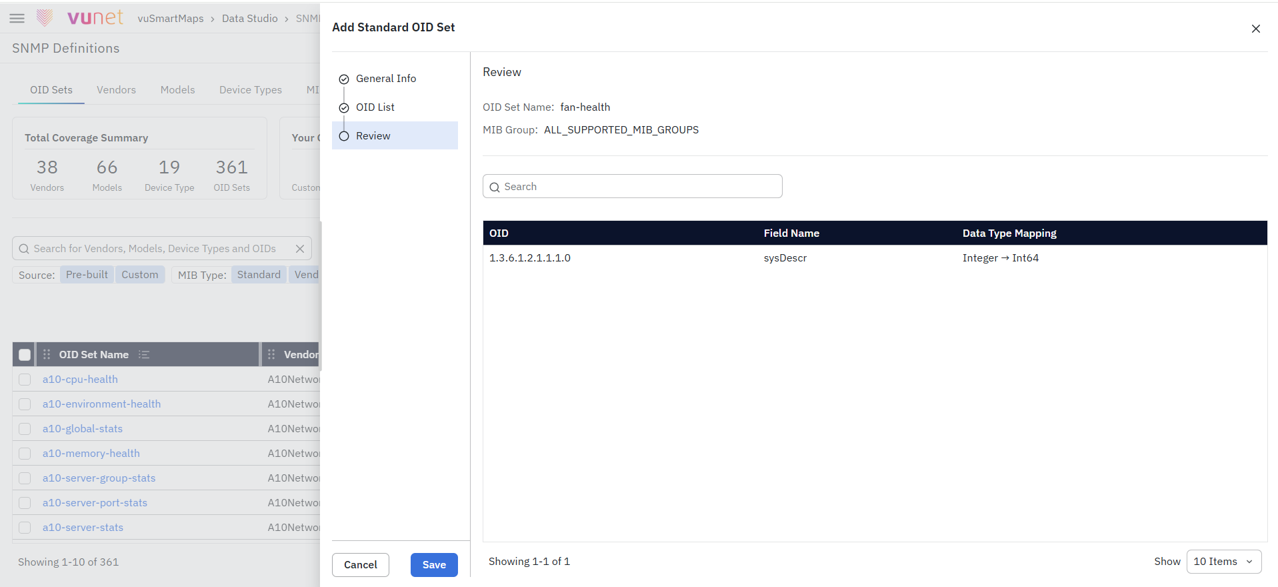Click the drag handle beside OID Set Name column
Image resolution: width=1278 pixels, height=587 pixels.
click(x=47, y=354)
